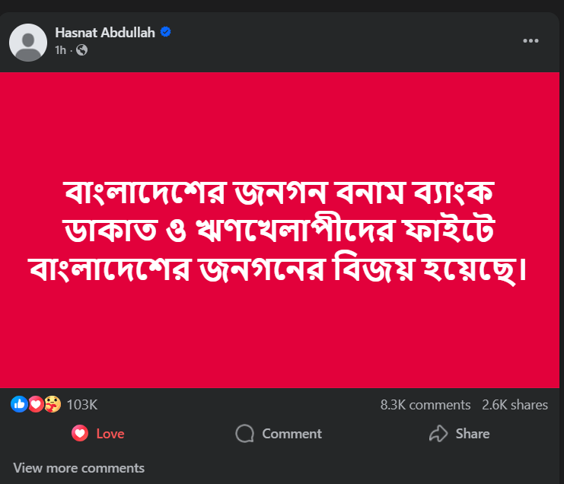Click the Care hugging-heart reaction emoji

pos(52,405)
